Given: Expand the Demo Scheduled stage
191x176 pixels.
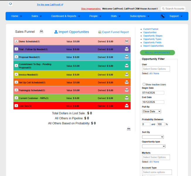Looking at the screenshot, I should [x=16, y=41].
